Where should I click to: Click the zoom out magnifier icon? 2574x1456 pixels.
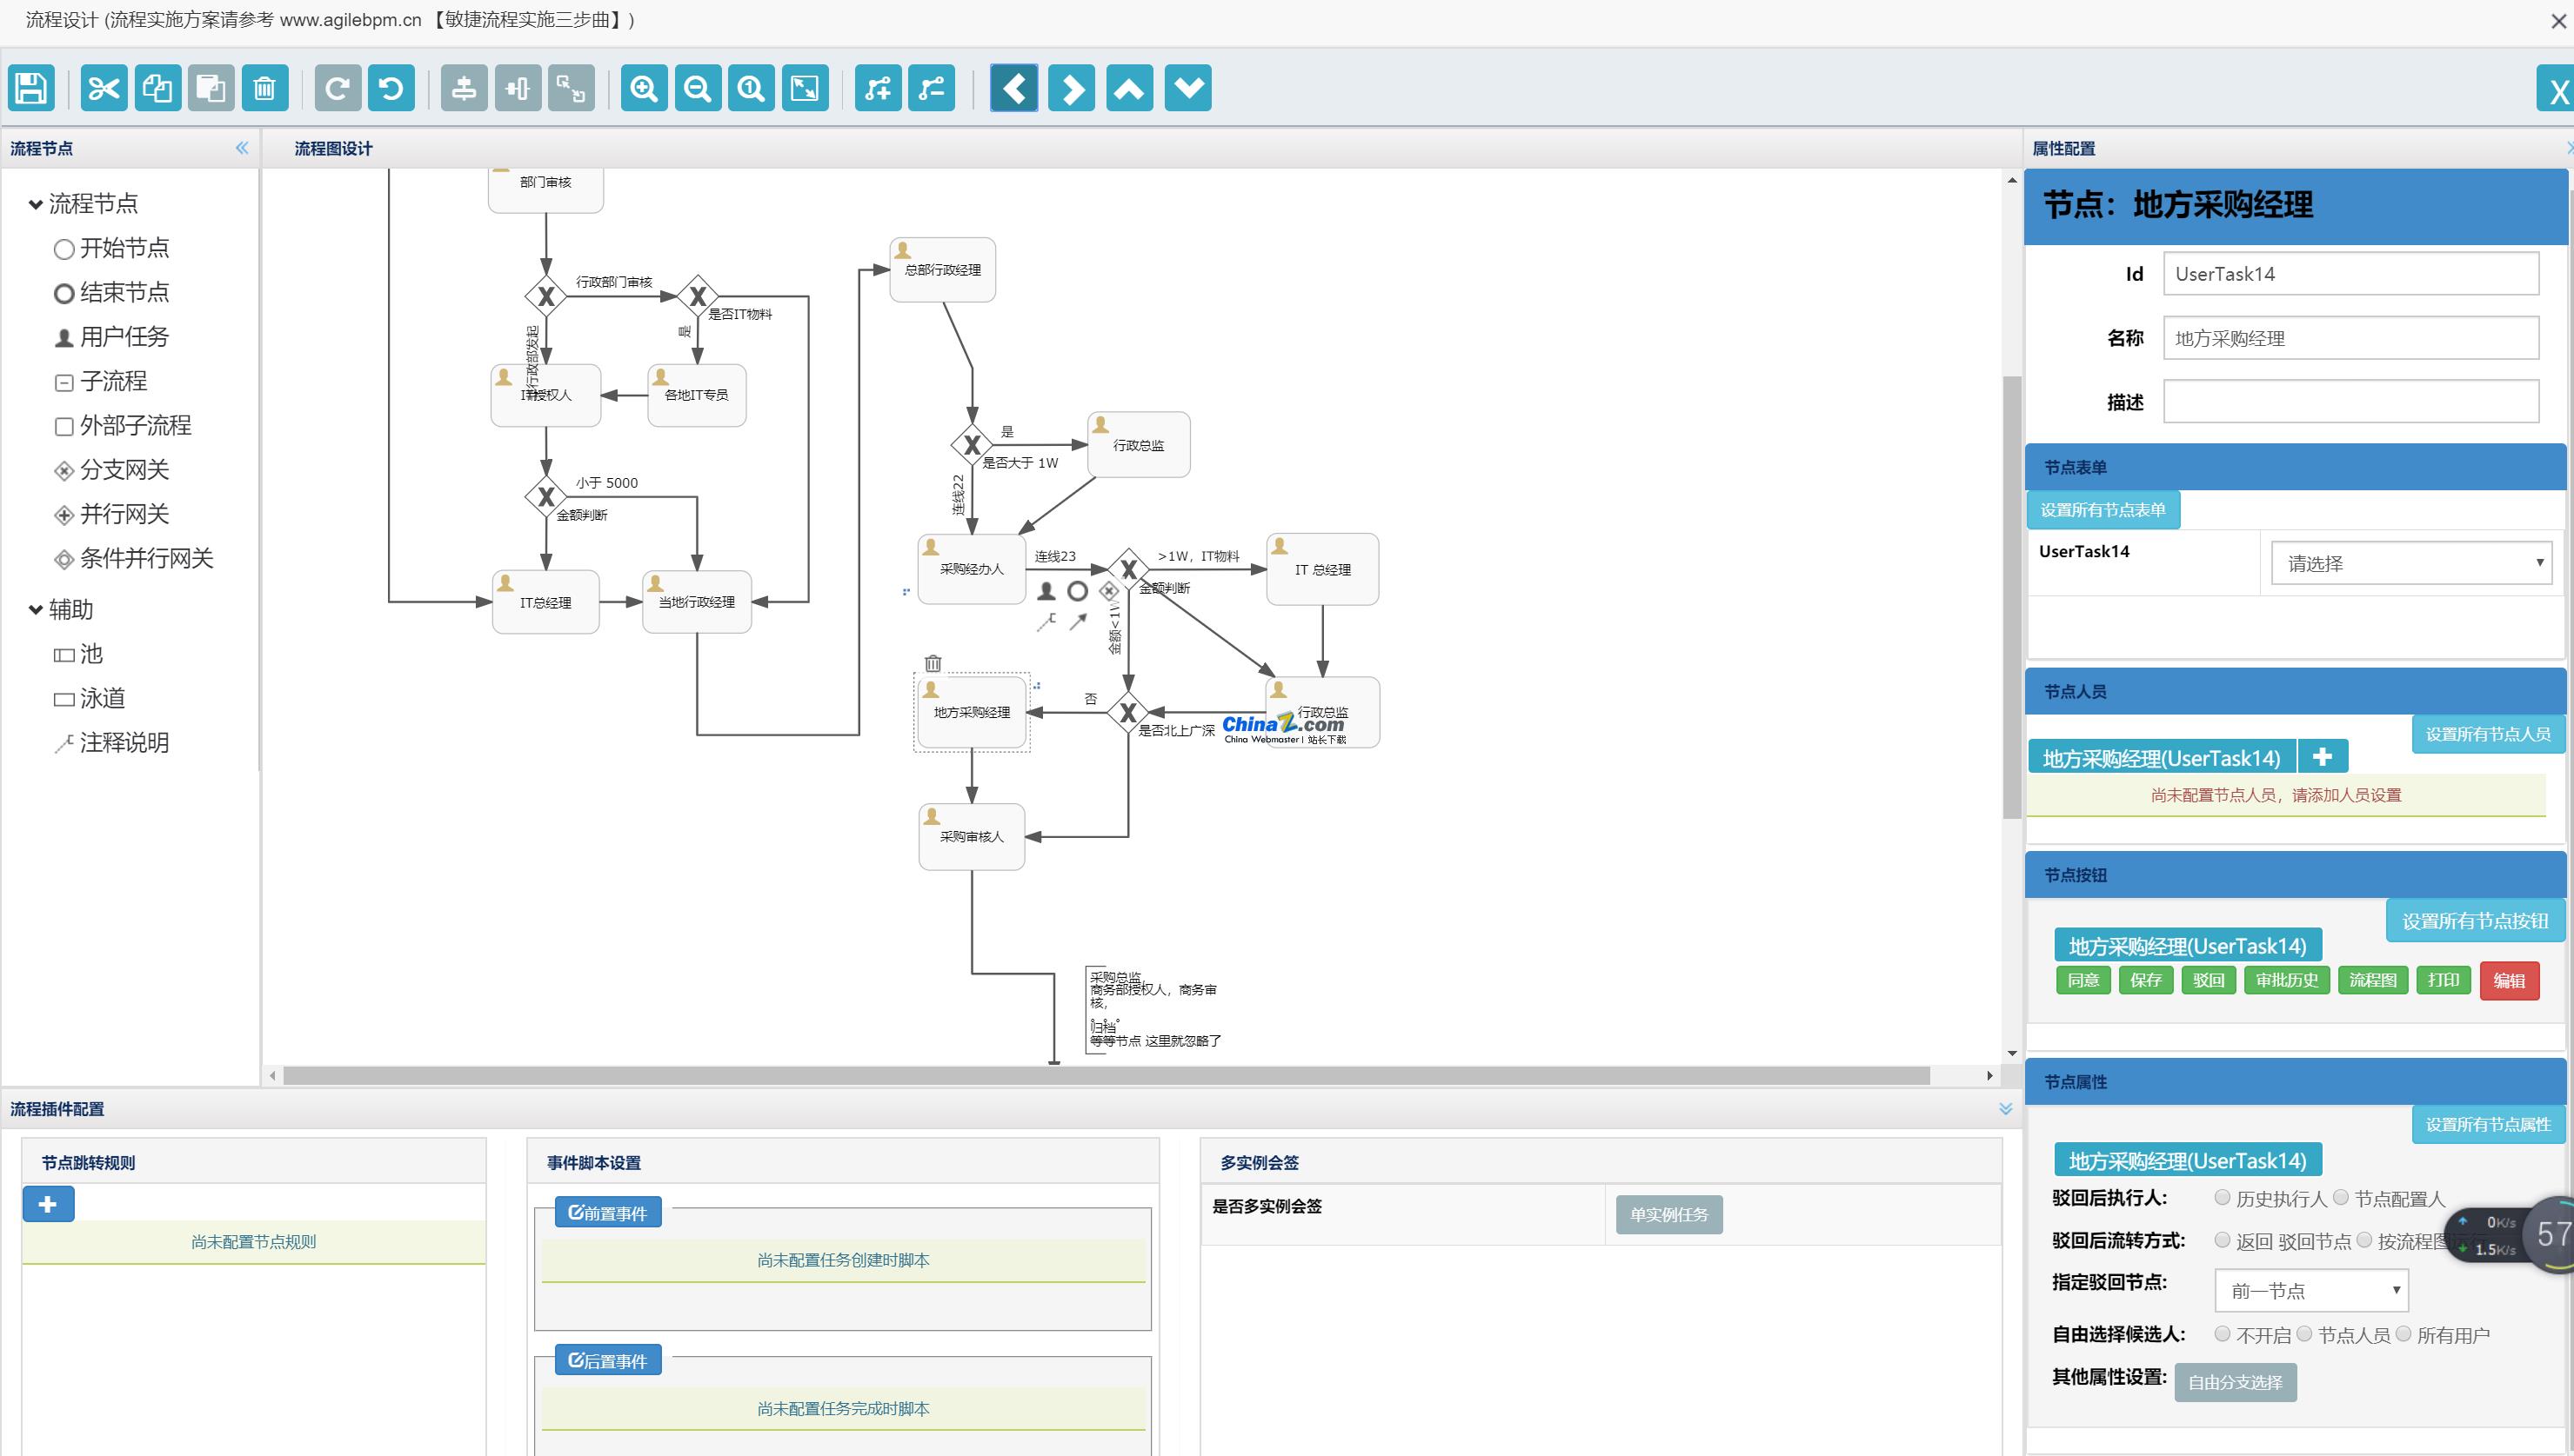point(698,88)
